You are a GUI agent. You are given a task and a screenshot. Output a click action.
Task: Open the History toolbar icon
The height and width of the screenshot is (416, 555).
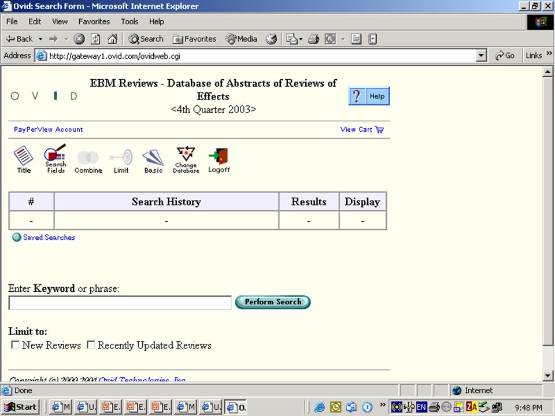coord(272,39)
